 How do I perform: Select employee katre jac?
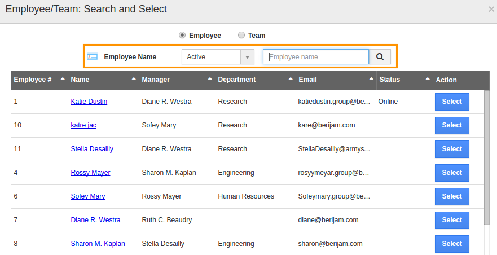452,125
